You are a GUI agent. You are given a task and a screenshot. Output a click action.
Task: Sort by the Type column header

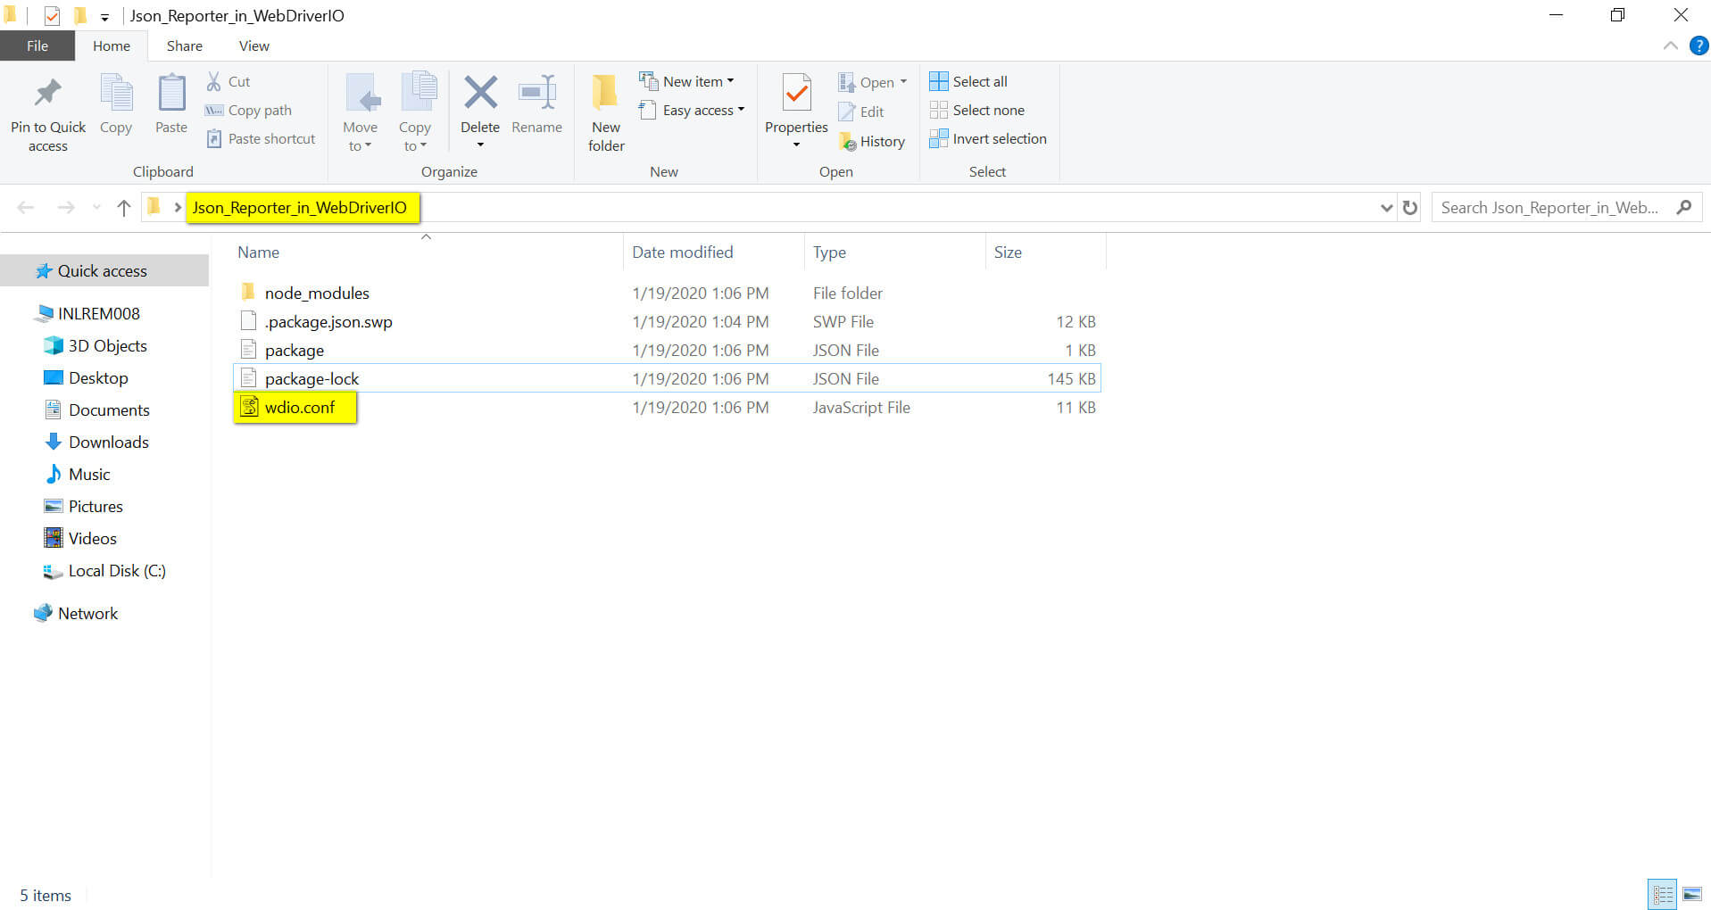(894, 252)
